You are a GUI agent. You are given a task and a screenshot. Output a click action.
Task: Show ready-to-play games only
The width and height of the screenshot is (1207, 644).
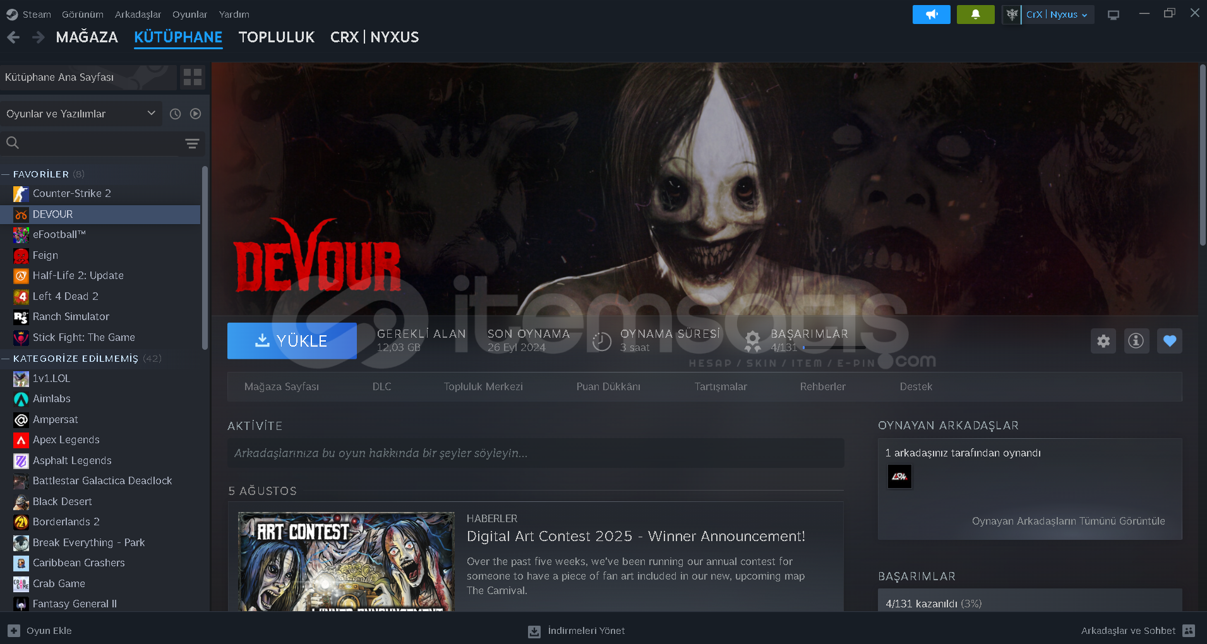pyautogui.click(x=196, y=114)
